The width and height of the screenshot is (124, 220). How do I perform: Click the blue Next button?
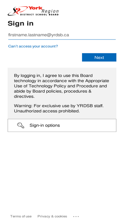point(99,57)
